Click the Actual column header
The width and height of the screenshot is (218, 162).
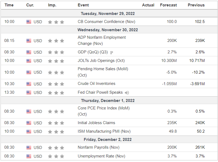pyautogui.click(x=148, y=5)
